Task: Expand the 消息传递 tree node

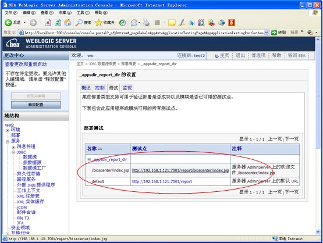Action: (x=13, y=147)
